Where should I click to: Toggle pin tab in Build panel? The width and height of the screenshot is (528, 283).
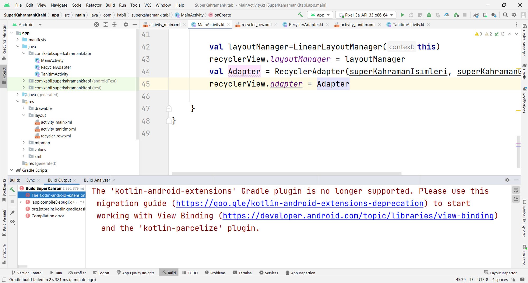(12, 212)
